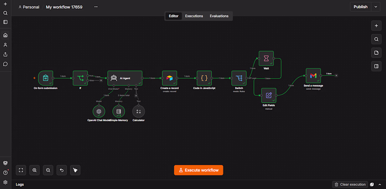This screenshot has width=386, height=189.
Task: Select the On form submission trigger node
Action: pyautogui.click(x=46, y=78)
